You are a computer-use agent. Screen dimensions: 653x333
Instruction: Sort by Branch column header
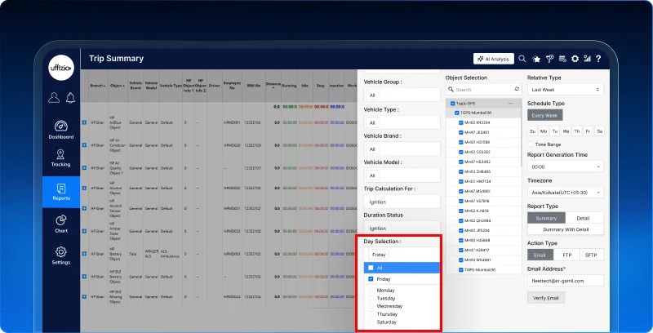tap(98, 86)
